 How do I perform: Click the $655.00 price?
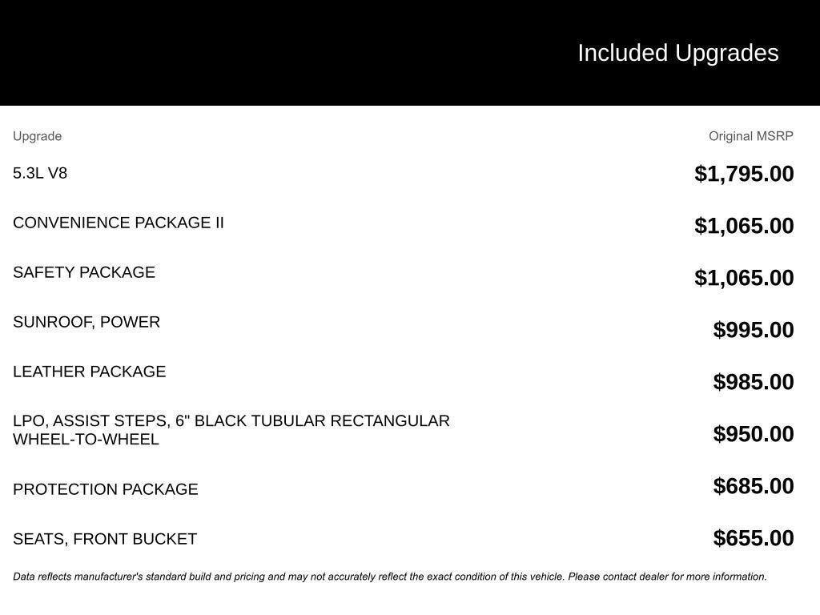754,538
